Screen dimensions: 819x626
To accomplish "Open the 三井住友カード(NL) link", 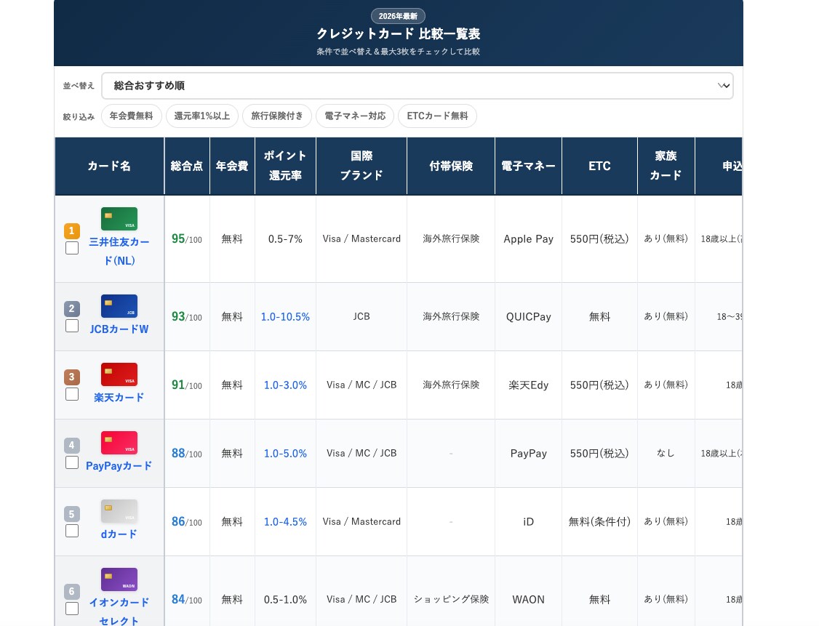I will (x=119, y=251).
